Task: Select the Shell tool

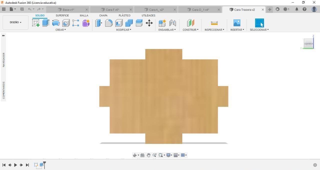Action: (119, 23)
